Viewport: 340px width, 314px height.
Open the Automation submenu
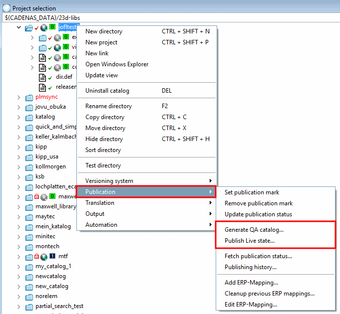pos(147,225)
